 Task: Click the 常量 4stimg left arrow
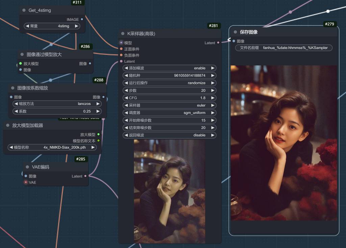27,26
